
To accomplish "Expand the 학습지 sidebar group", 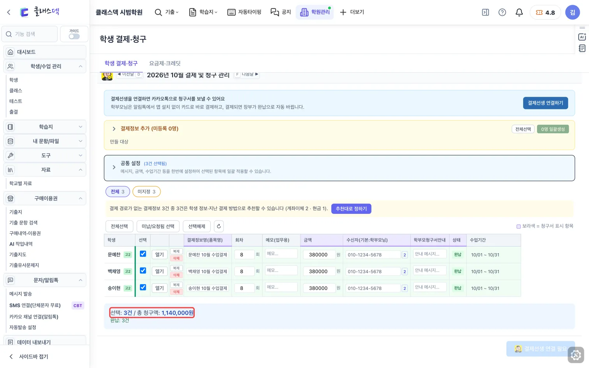I will (x=45, y=127).
